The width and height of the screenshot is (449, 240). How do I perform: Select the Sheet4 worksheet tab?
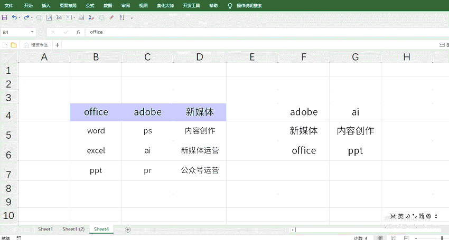101,229
